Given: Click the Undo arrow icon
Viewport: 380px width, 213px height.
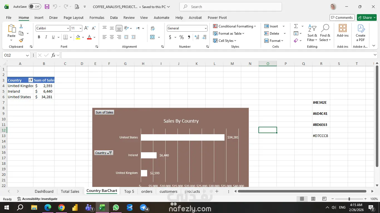Looking at the screenshot, I should click(55, 7).
